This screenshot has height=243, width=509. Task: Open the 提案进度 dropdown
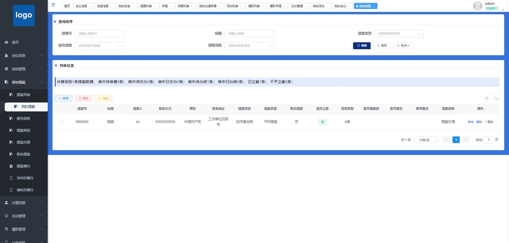[249, 46]
